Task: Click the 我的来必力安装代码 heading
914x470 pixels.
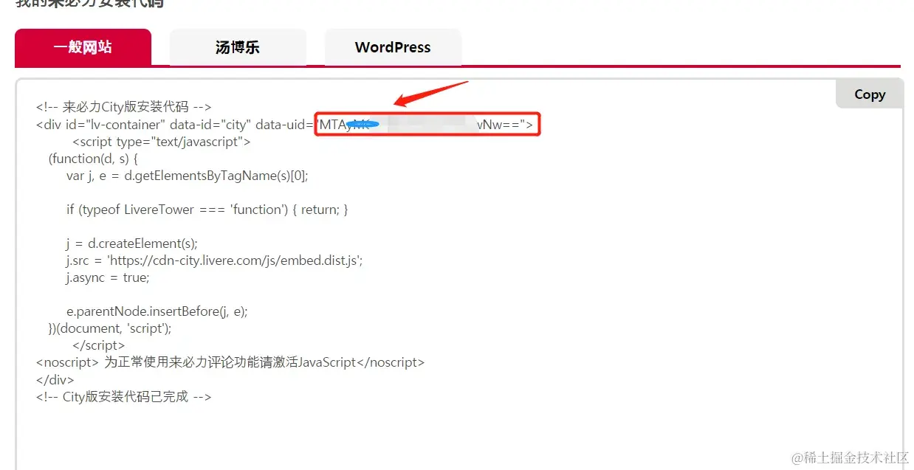Action: click(x=89, y=3)
